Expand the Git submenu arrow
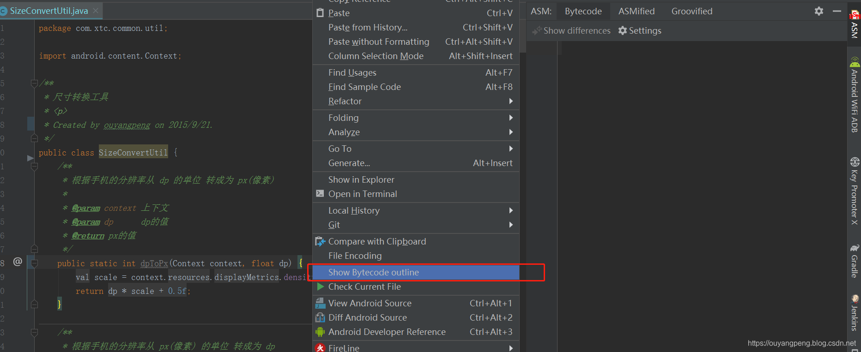The width and height of the screenshot is (861, 352). click(511, 225)
